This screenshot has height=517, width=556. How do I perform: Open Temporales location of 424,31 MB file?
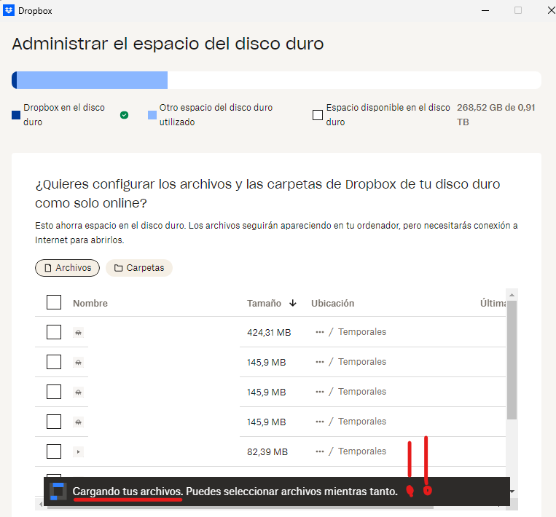coord(362,332)
